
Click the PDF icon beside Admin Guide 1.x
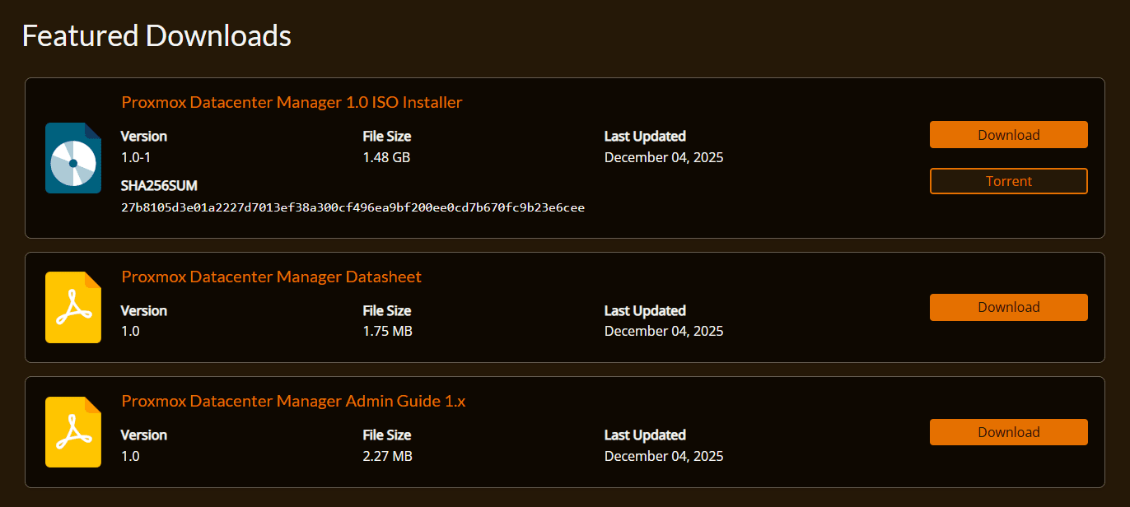point(72,431)
